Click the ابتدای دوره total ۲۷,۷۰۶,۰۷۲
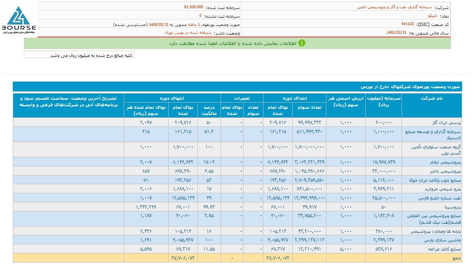Viewport: 472px width, 267px height. 278,258
